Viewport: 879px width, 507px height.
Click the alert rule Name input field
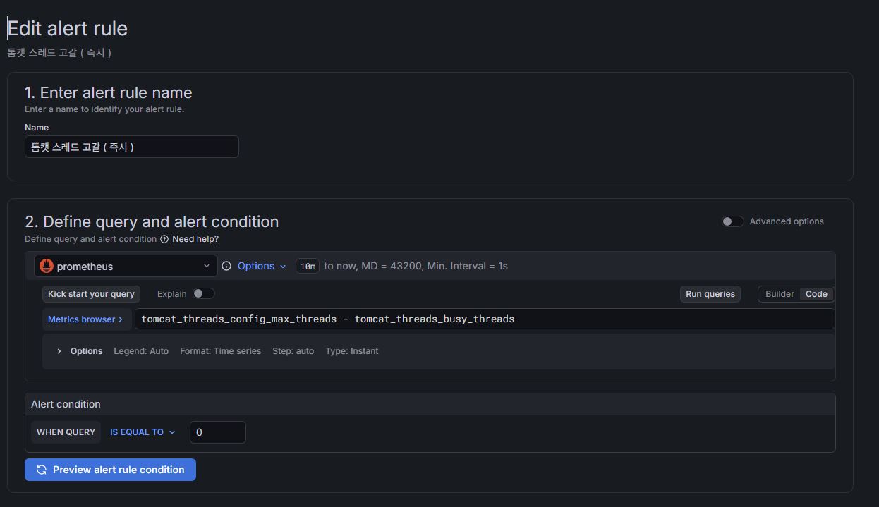(132, 147)
